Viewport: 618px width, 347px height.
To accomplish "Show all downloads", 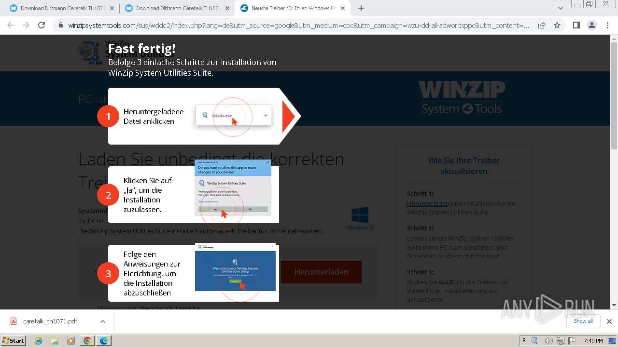I will 583,321.
